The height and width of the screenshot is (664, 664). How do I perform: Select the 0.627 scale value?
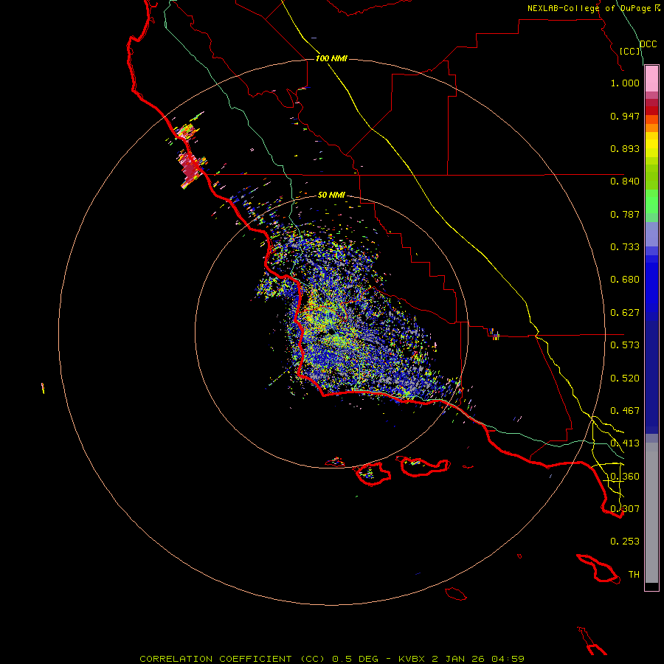(625, 313)
